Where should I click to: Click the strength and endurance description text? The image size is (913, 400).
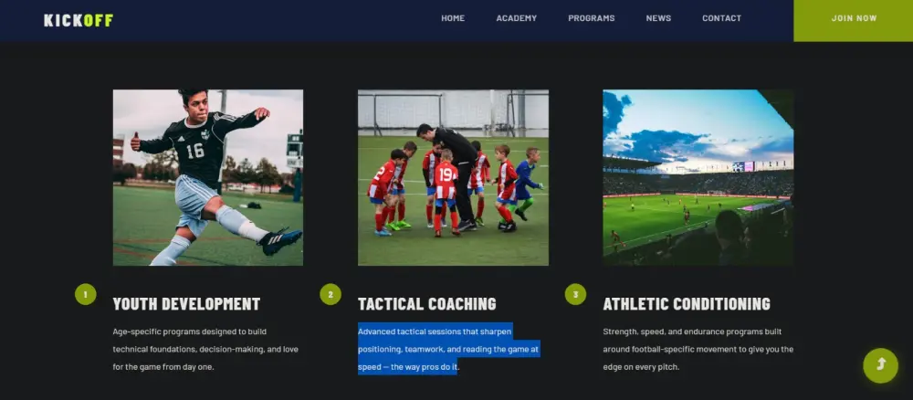(x=698, y=350)
